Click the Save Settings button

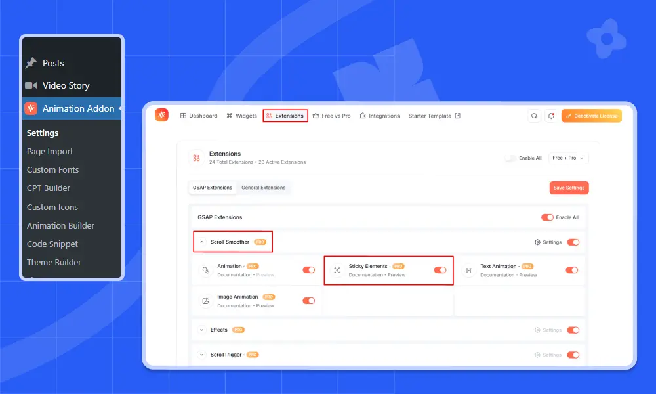pos(569,187)
